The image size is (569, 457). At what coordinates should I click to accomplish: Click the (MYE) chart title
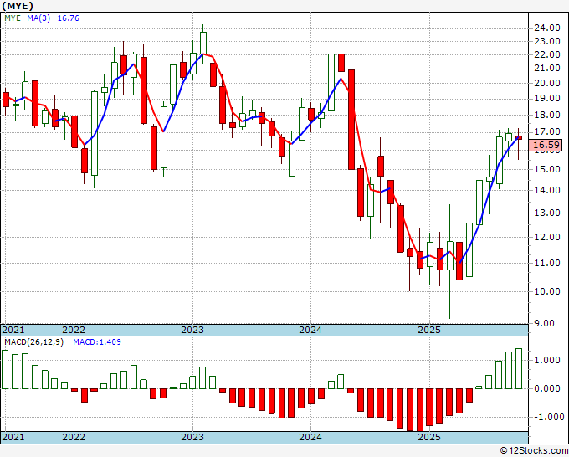click(x=18, y=6)
